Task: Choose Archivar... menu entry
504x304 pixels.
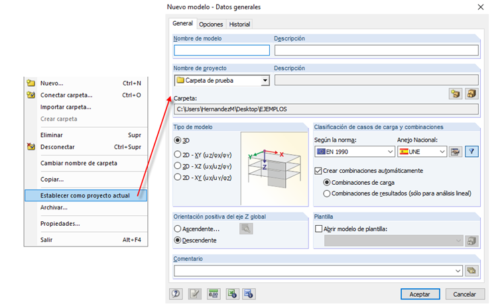Action: (x=86, y=207)
